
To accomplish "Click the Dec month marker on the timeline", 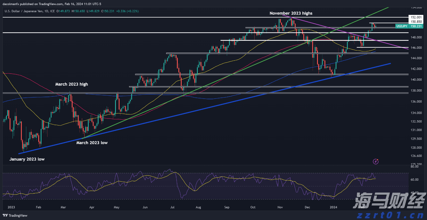I will (307, 207).
